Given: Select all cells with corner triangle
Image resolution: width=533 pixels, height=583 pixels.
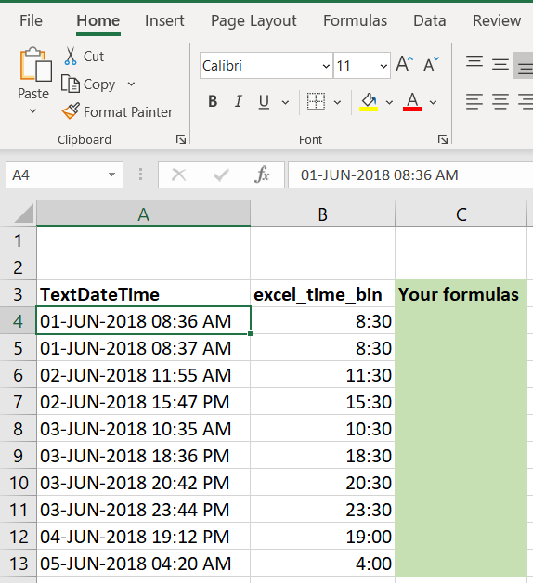Looking at the screenshot, I should click(23, 214).
